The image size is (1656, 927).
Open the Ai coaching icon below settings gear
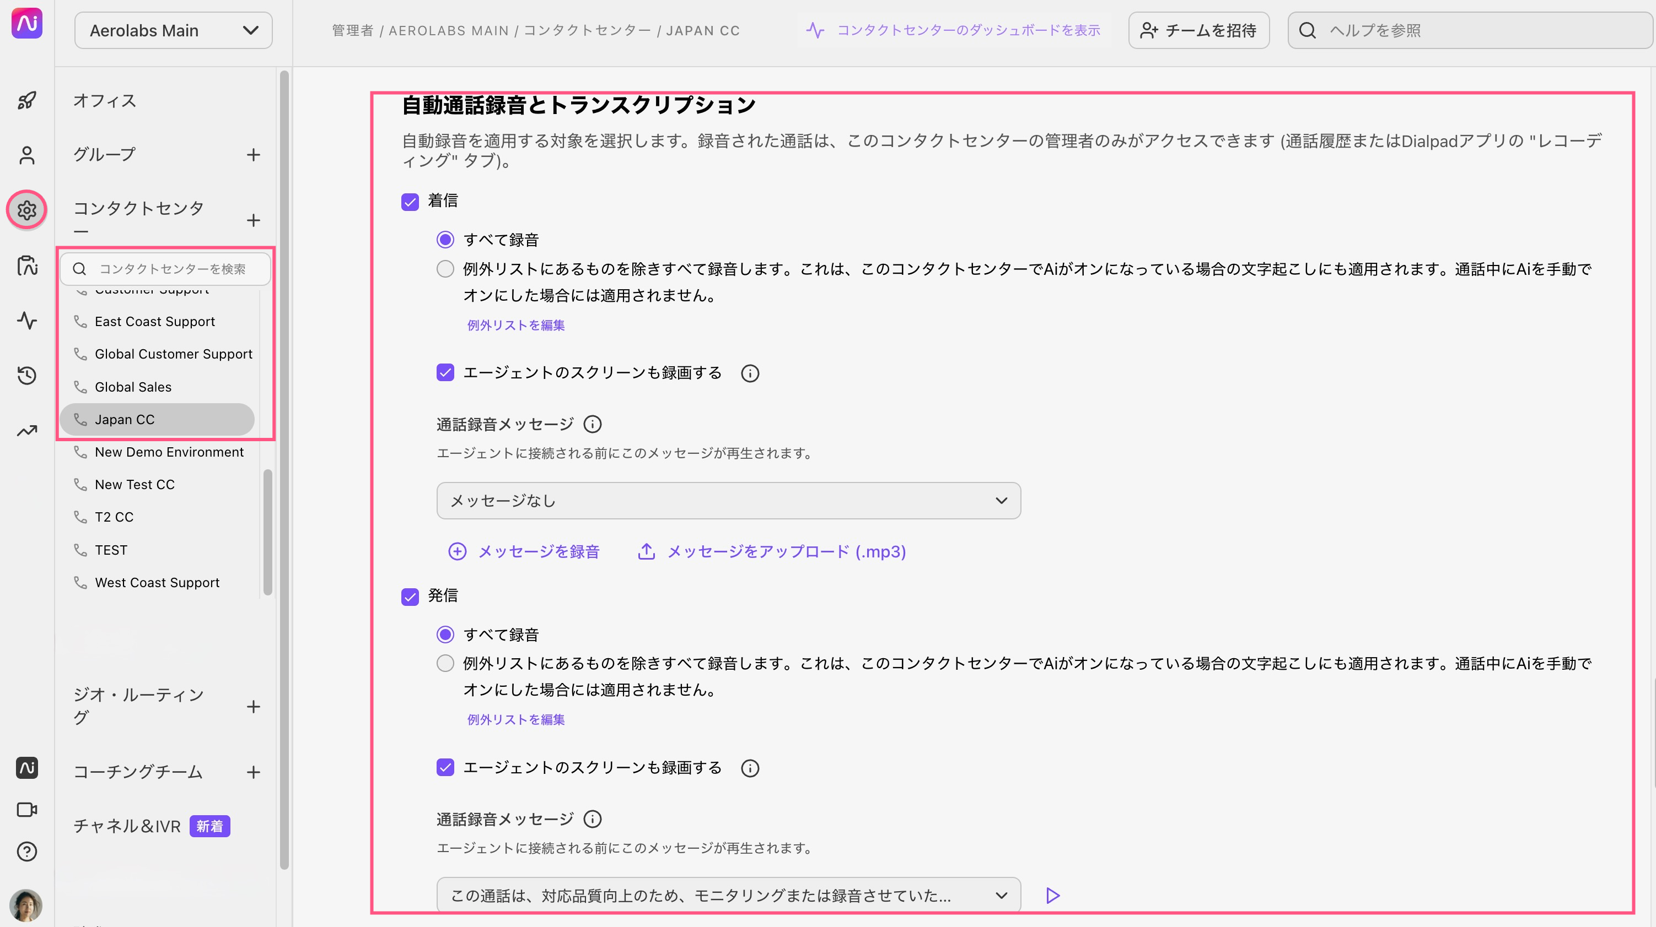27,265
